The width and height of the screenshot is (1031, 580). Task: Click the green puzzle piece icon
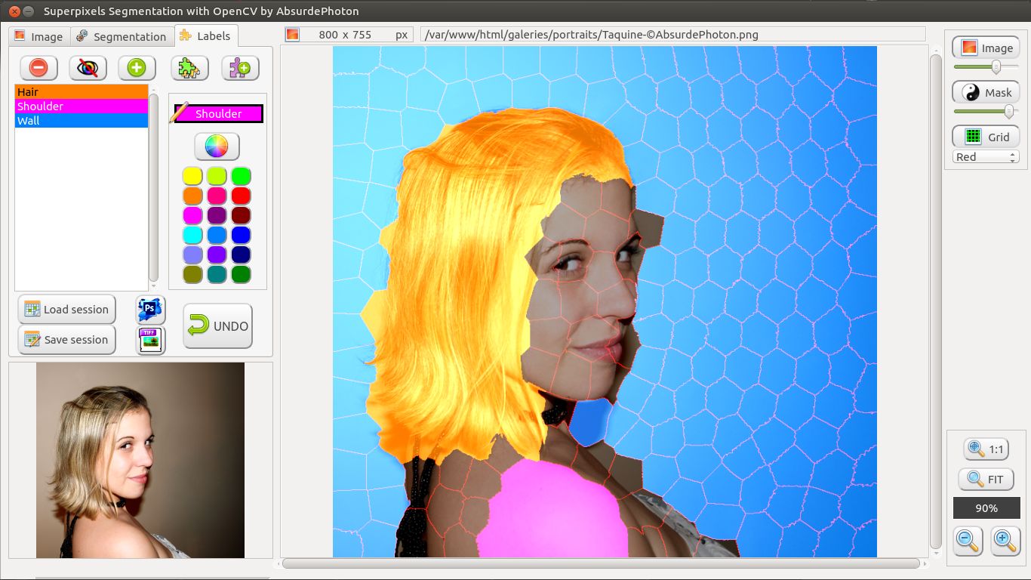(189, 68)
